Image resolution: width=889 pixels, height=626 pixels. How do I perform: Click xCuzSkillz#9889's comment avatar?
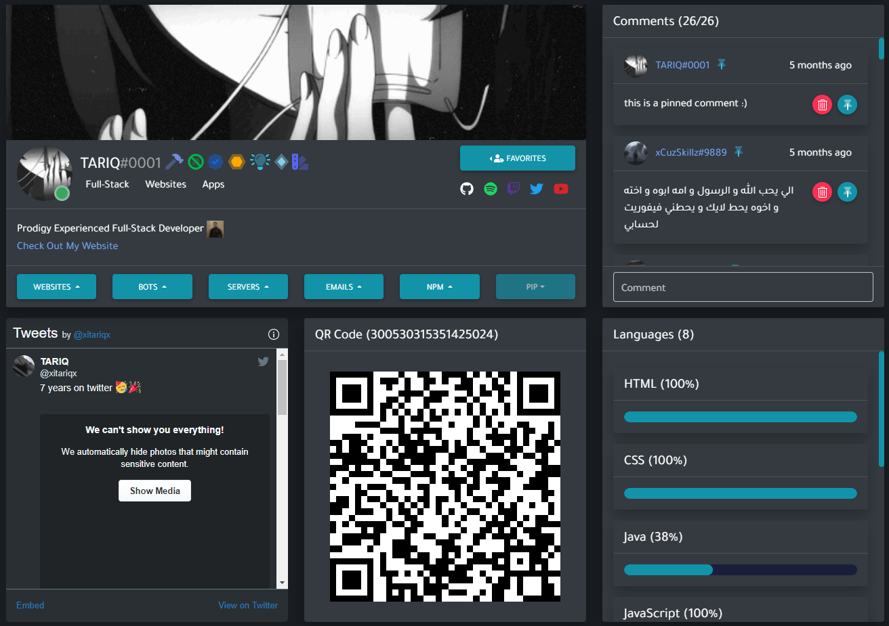coord(636,153)
